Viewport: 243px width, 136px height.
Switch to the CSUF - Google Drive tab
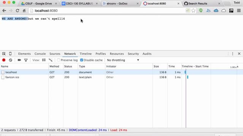tap(38, 3)
